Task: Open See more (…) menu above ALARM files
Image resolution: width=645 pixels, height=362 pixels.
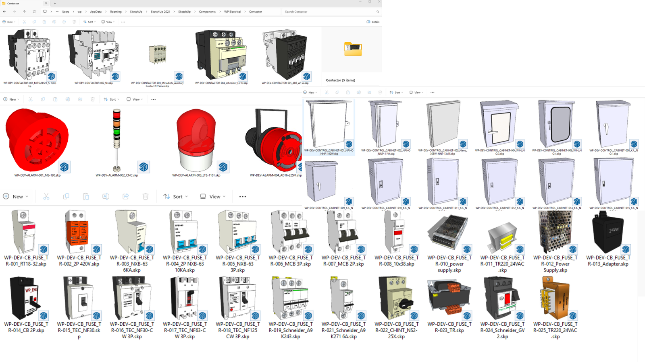Action: tap(154, 99)
